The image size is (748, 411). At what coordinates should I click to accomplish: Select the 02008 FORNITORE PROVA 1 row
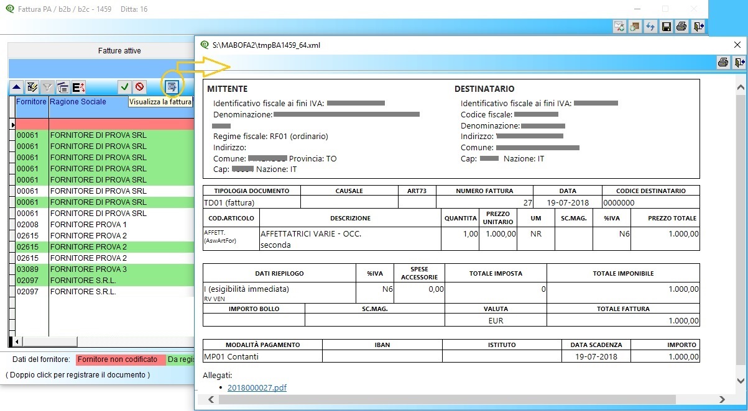click(x=104, y=225)
